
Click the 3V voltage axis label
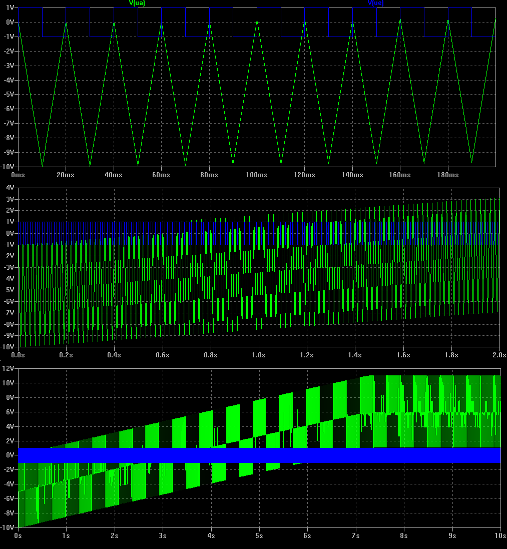10,199
